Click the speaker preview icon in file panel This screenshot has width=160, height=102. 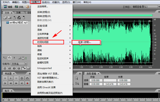tap(5, 58)
